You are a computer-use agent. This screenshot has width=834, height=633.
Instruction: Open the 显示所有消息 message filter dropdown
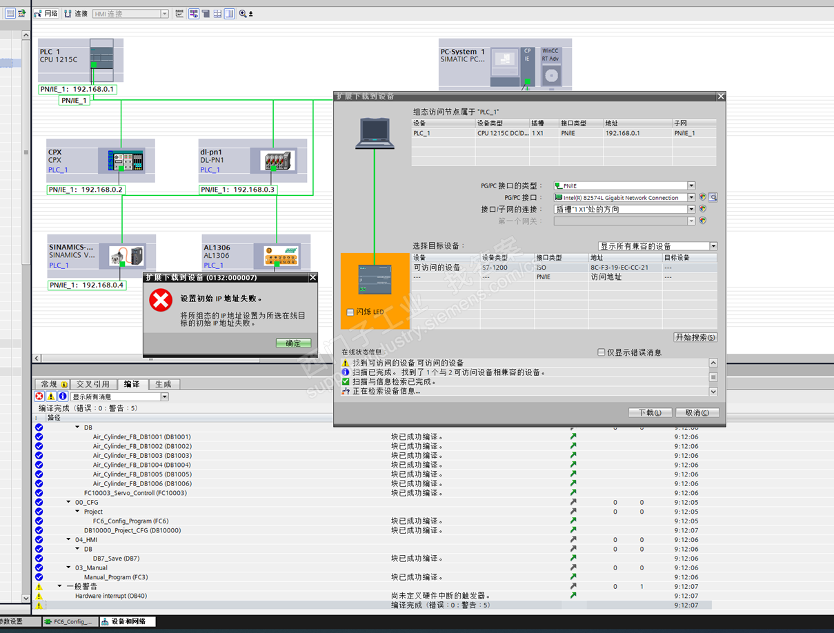point(164,397)
